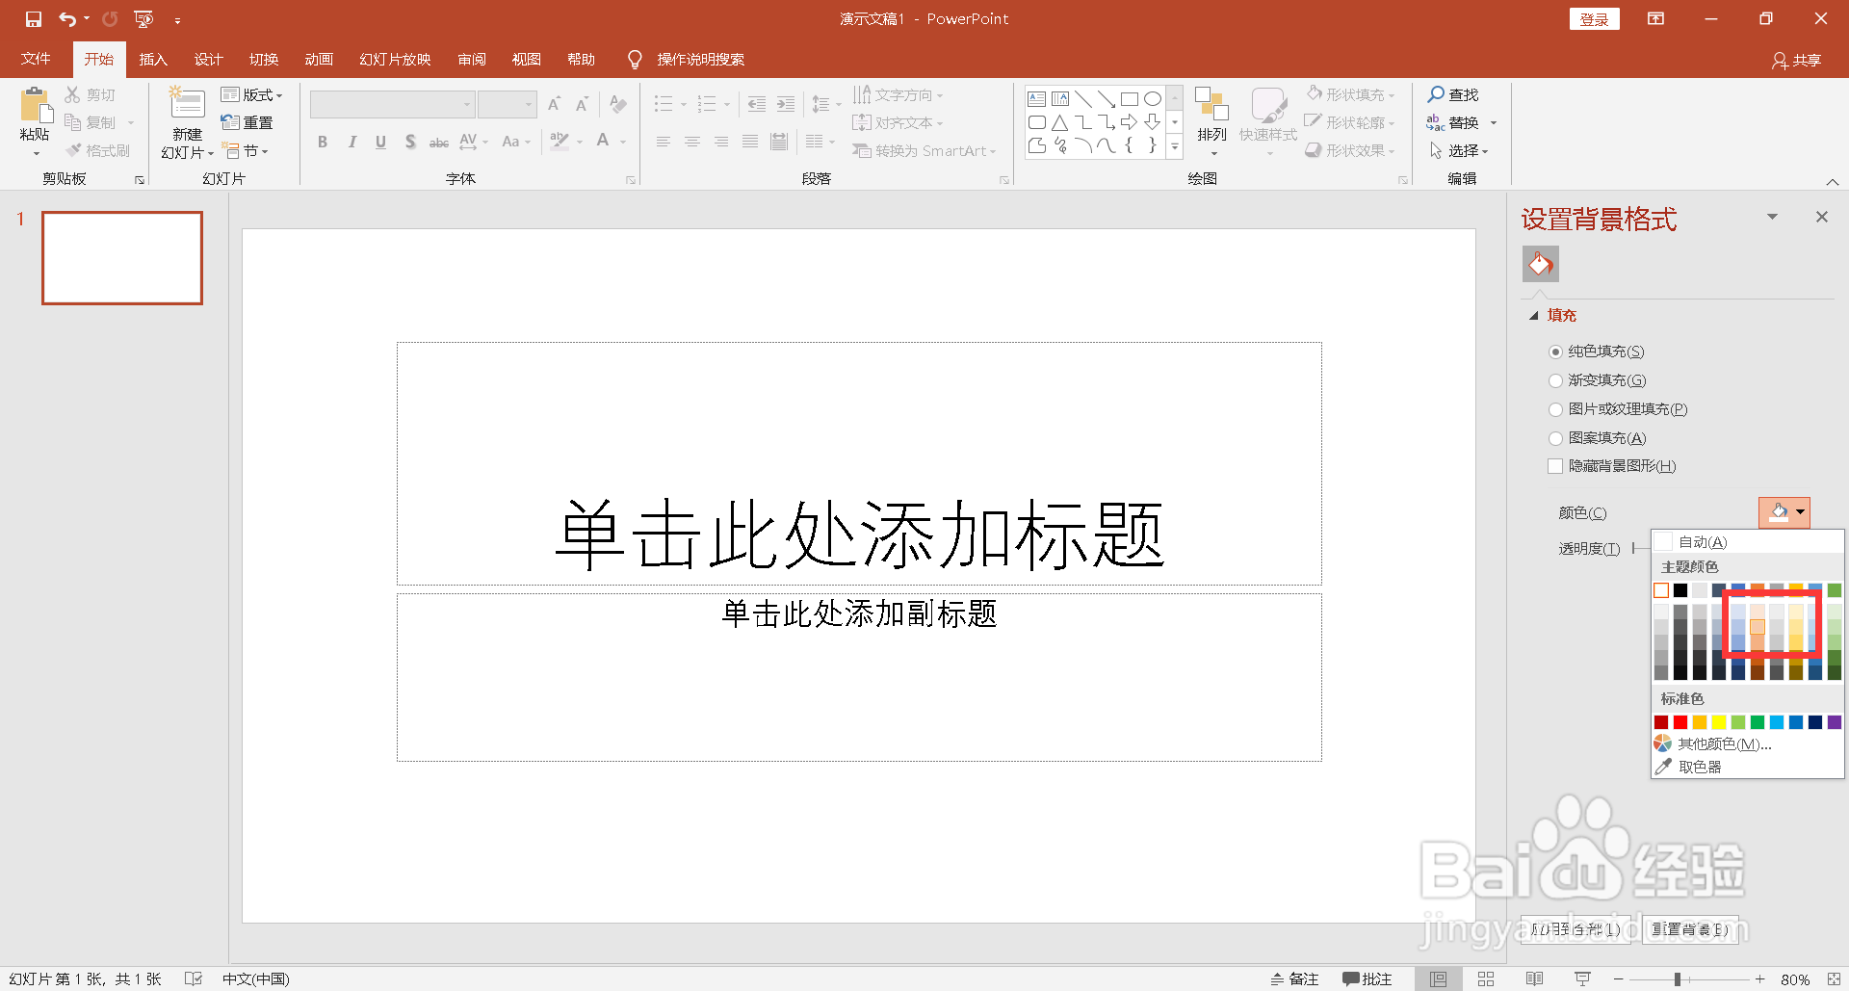Click the Replace (替换) icon
The image size is (1849, 991).
[1436, 122]
